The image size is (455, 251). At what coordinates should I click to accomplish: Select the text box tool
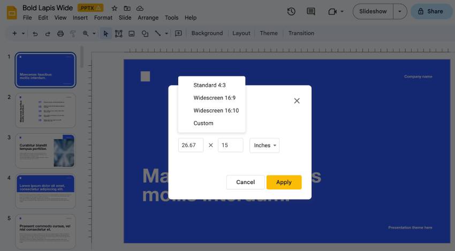[x=118, y=34]
